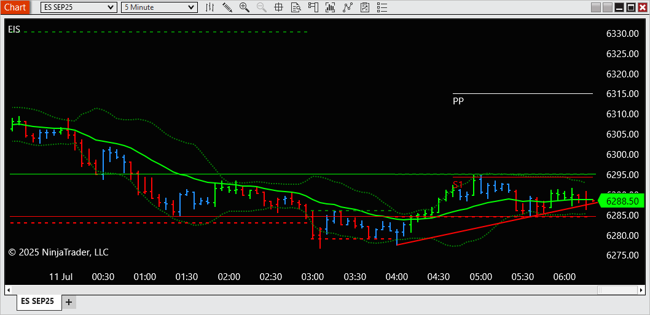The height and width of the screenshot is (315, 650).
Task: Click the 00:30 time axis label
Action: click(x=103, y=276)
